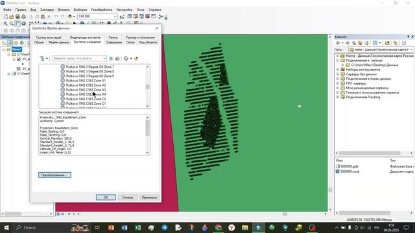
Task: Create a new map document
Action: pos(6,16)
